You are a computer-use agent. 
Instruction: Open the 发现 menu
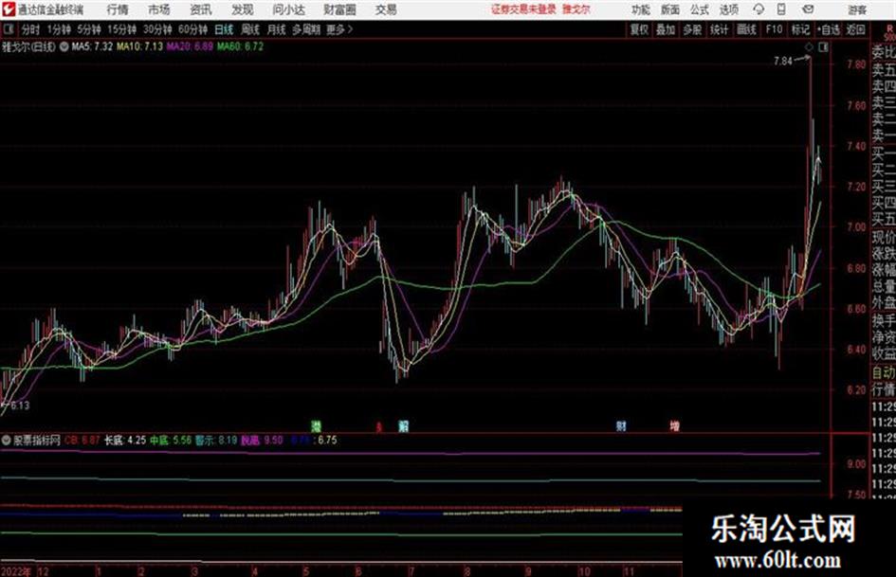[243, 9]
